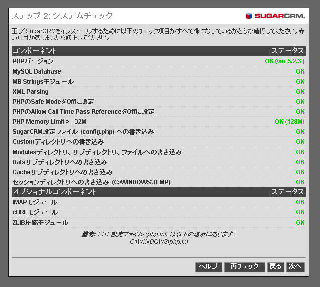Click the OK status beside ZLIB圧縮モジュール
The width and height of the screenshot is (320, 287).
pos(300,223)
